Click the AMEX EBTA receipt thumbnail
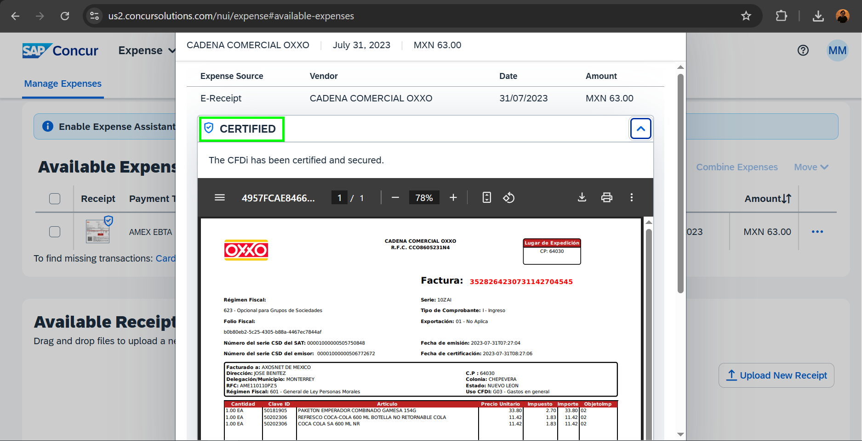The height and width of the screenshot is (441, 862). coord(97,231)
